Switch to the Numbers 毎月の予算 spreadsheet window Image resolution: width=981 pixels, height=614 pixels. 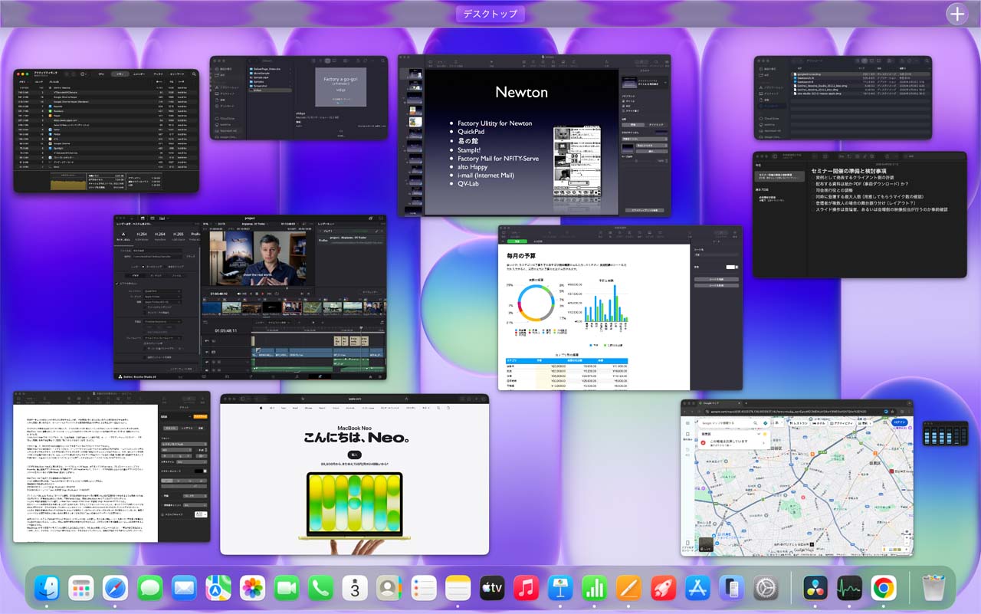click(x=620, y=307)
